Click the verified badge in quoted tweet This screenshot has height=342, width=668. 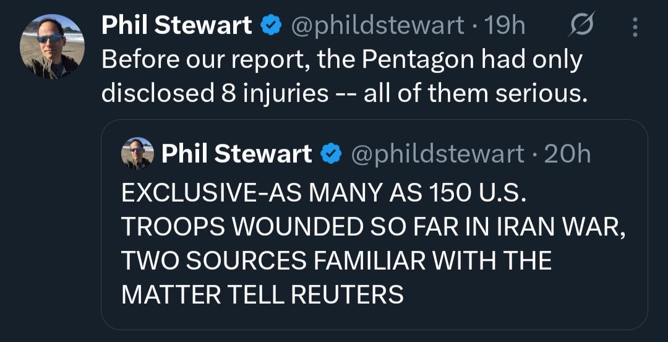click(x=330, y=153)
